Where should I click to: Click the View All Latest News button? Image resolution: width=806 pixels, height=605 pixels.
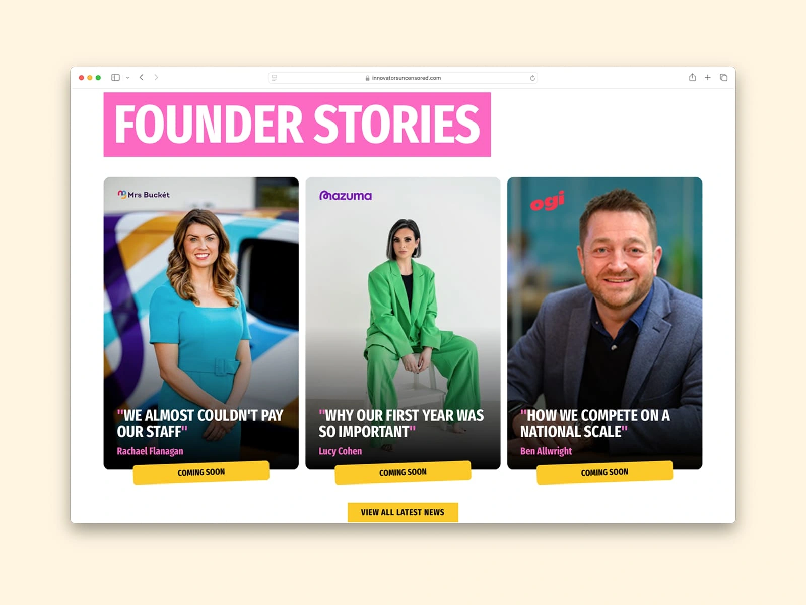click(x=402, y=512)
